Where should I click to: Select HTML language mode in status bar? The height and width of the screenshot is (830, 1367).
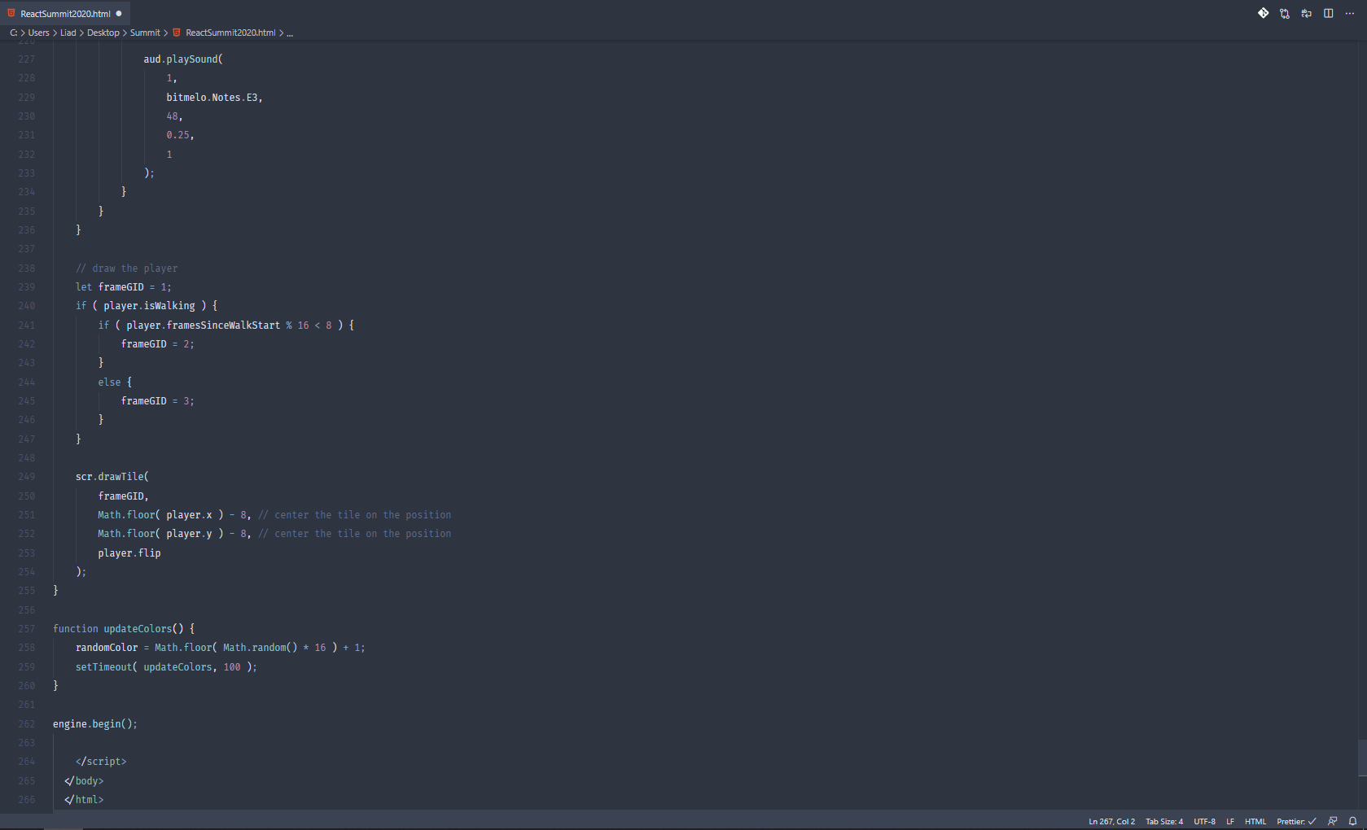(x=1255, y=821)
